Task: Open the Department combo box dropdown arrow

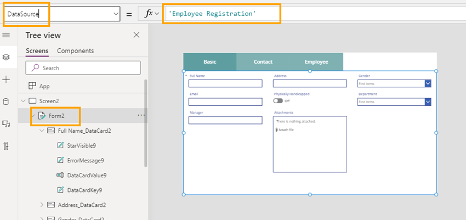Action: [428, 102]
